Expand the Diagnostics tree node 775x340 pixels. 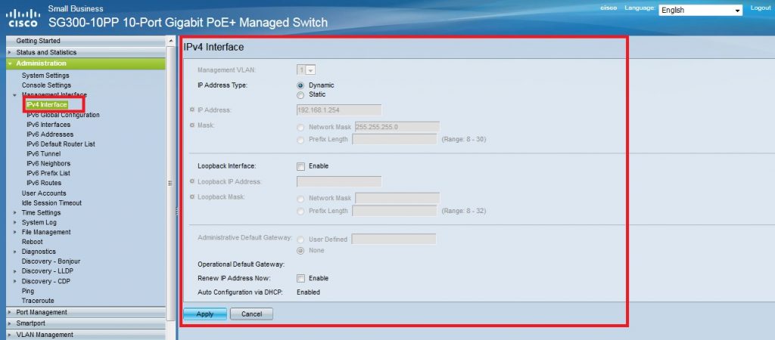point(15,252)
